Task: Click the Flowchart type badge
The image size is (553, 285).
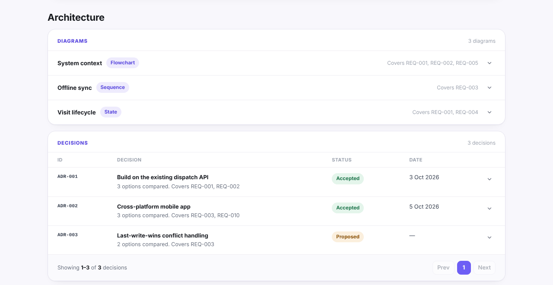Action: pyautogui.click(x=123, y=63)
